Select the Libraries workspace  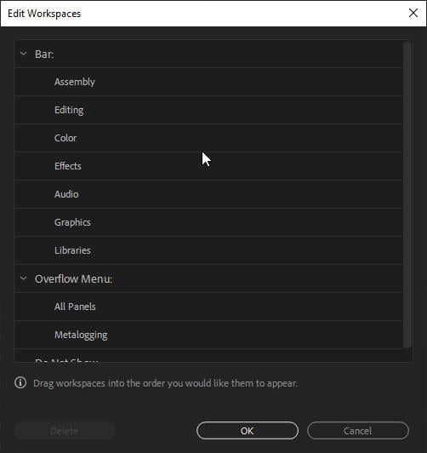[208, 250]
